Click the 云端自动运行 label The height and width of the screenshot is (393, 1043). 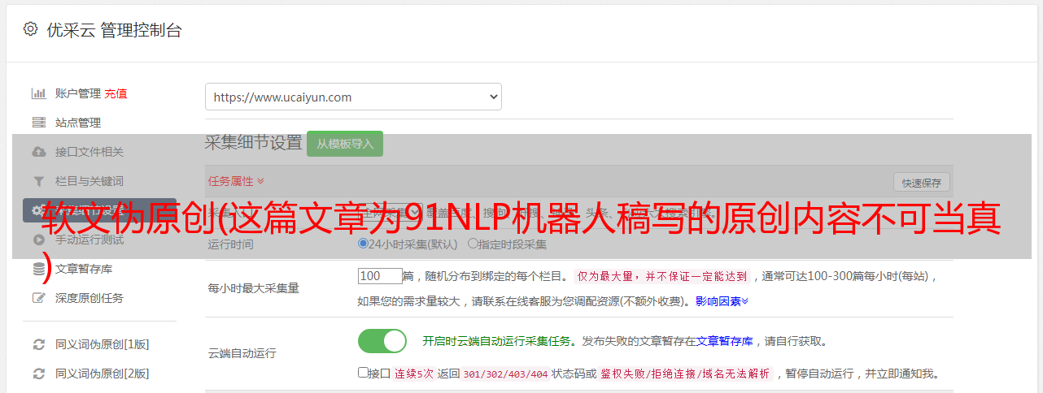pyautogui.click(x=242, y=353)
